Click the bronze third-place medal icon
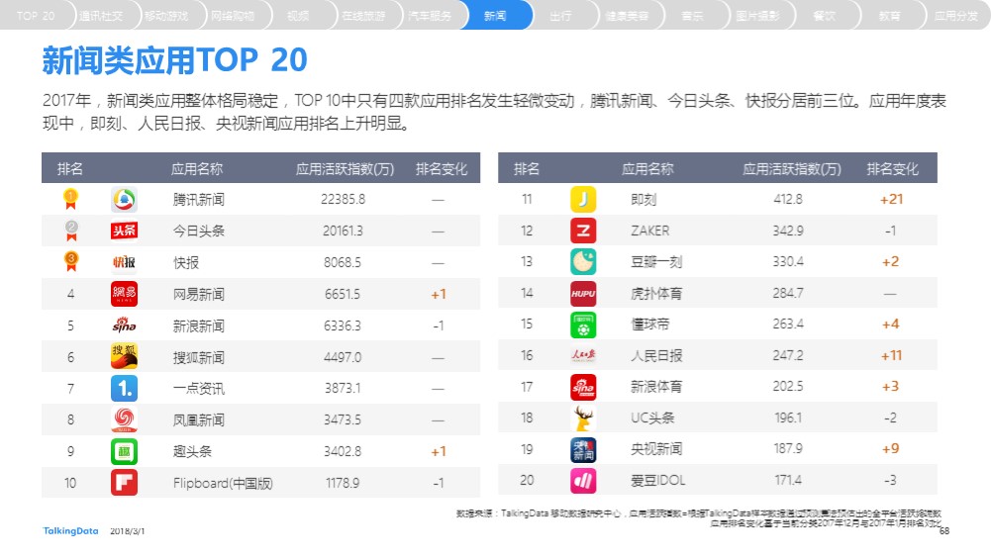The height and width of the screenshot is (557, 991). (71, 261)
